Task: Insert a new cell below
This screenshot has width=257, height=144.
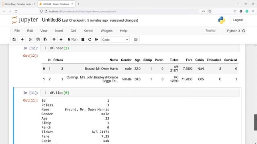Action: point(22,40)
